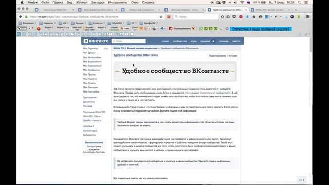This screenshot has height=185, width=329.
Task: Open the Инструменты menu
Action: click(x=118, y=2)
